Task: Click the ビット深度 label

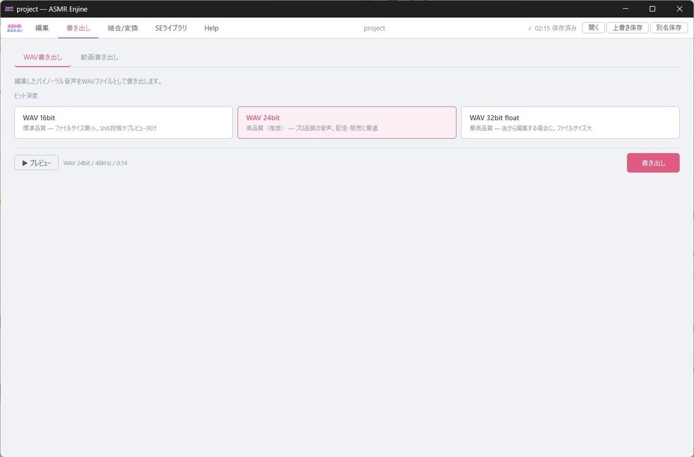Action: tap(26, 96)
